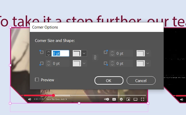Click the Corner Options dialog title bar
The image size is (186, 115).
pyautogui.click(x=97, y=27)
